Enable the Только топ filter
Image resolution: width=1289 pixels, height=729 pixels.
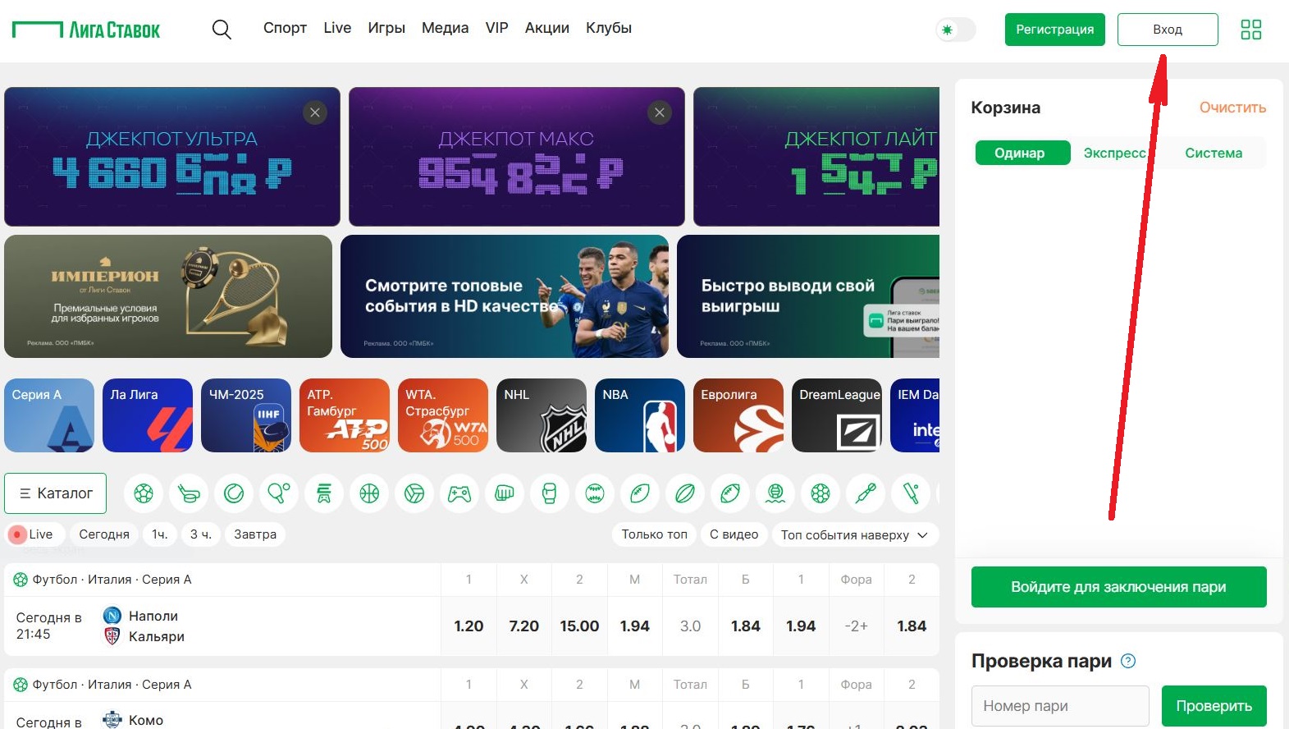[x=655, y=534]
